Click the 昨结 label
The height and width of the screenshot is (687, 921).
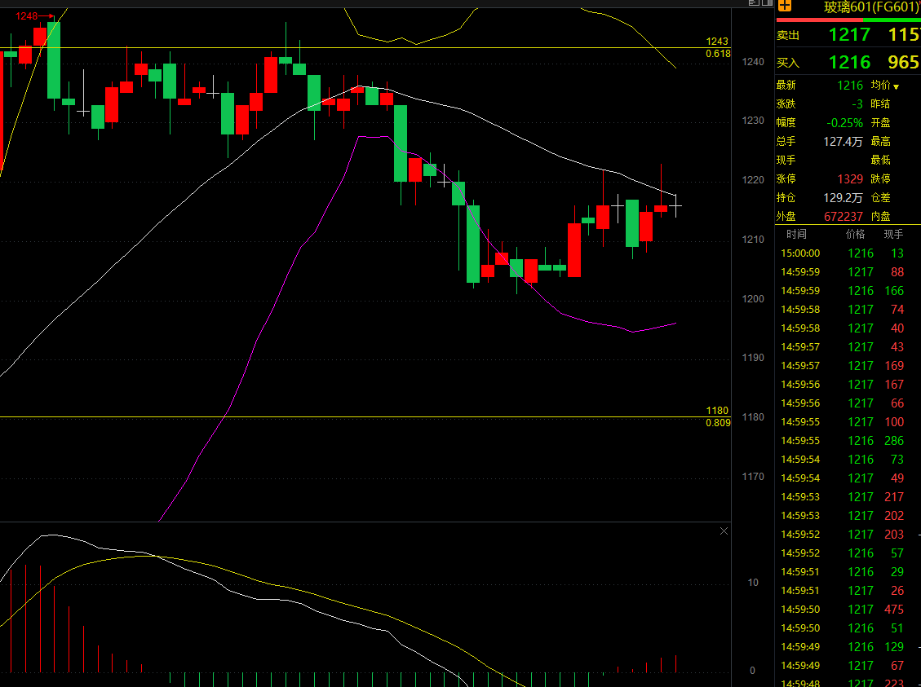880,103
